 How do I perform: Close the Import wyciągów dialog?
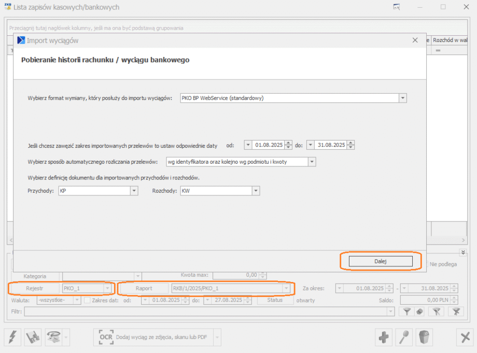pos(415,40)
